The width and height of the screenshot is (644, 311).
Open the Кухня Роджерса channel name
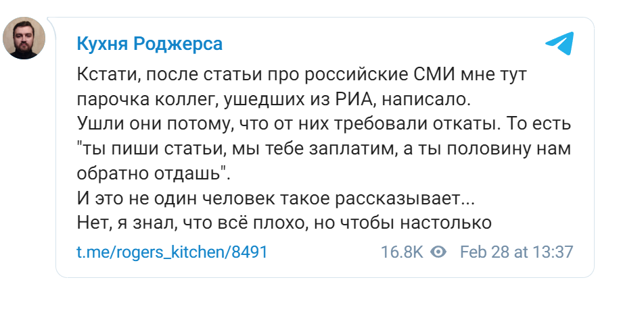149,45
